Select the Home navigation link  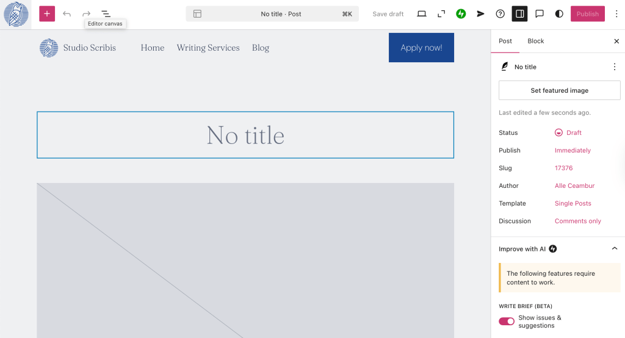tap(152, 48)
